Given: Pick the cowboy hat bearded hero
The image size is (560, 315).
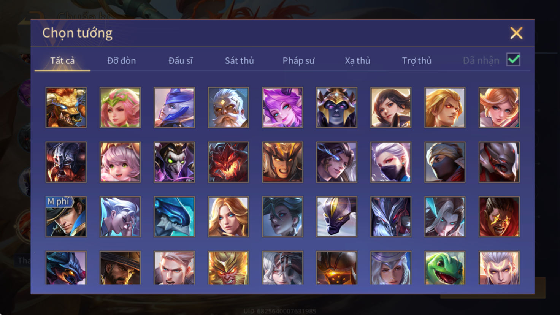Looking at the screenshot, I should coord(120,268).
